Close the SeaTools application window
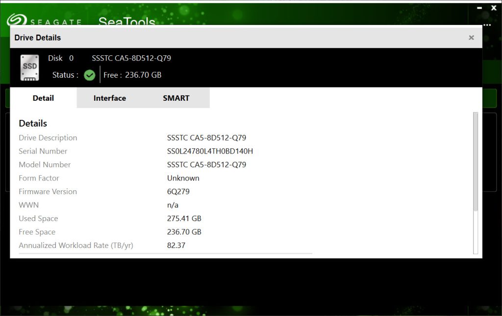 tap(494, 8)
